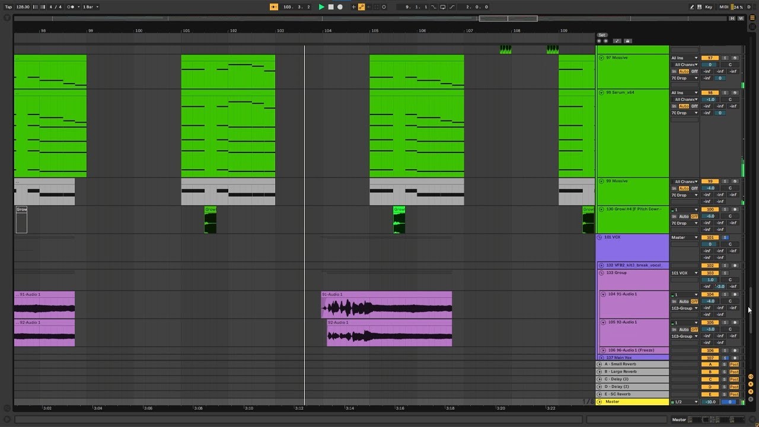
Task: Unfold the 102 VFB2_kit3_break_vocal track
Action: [601, 265]
